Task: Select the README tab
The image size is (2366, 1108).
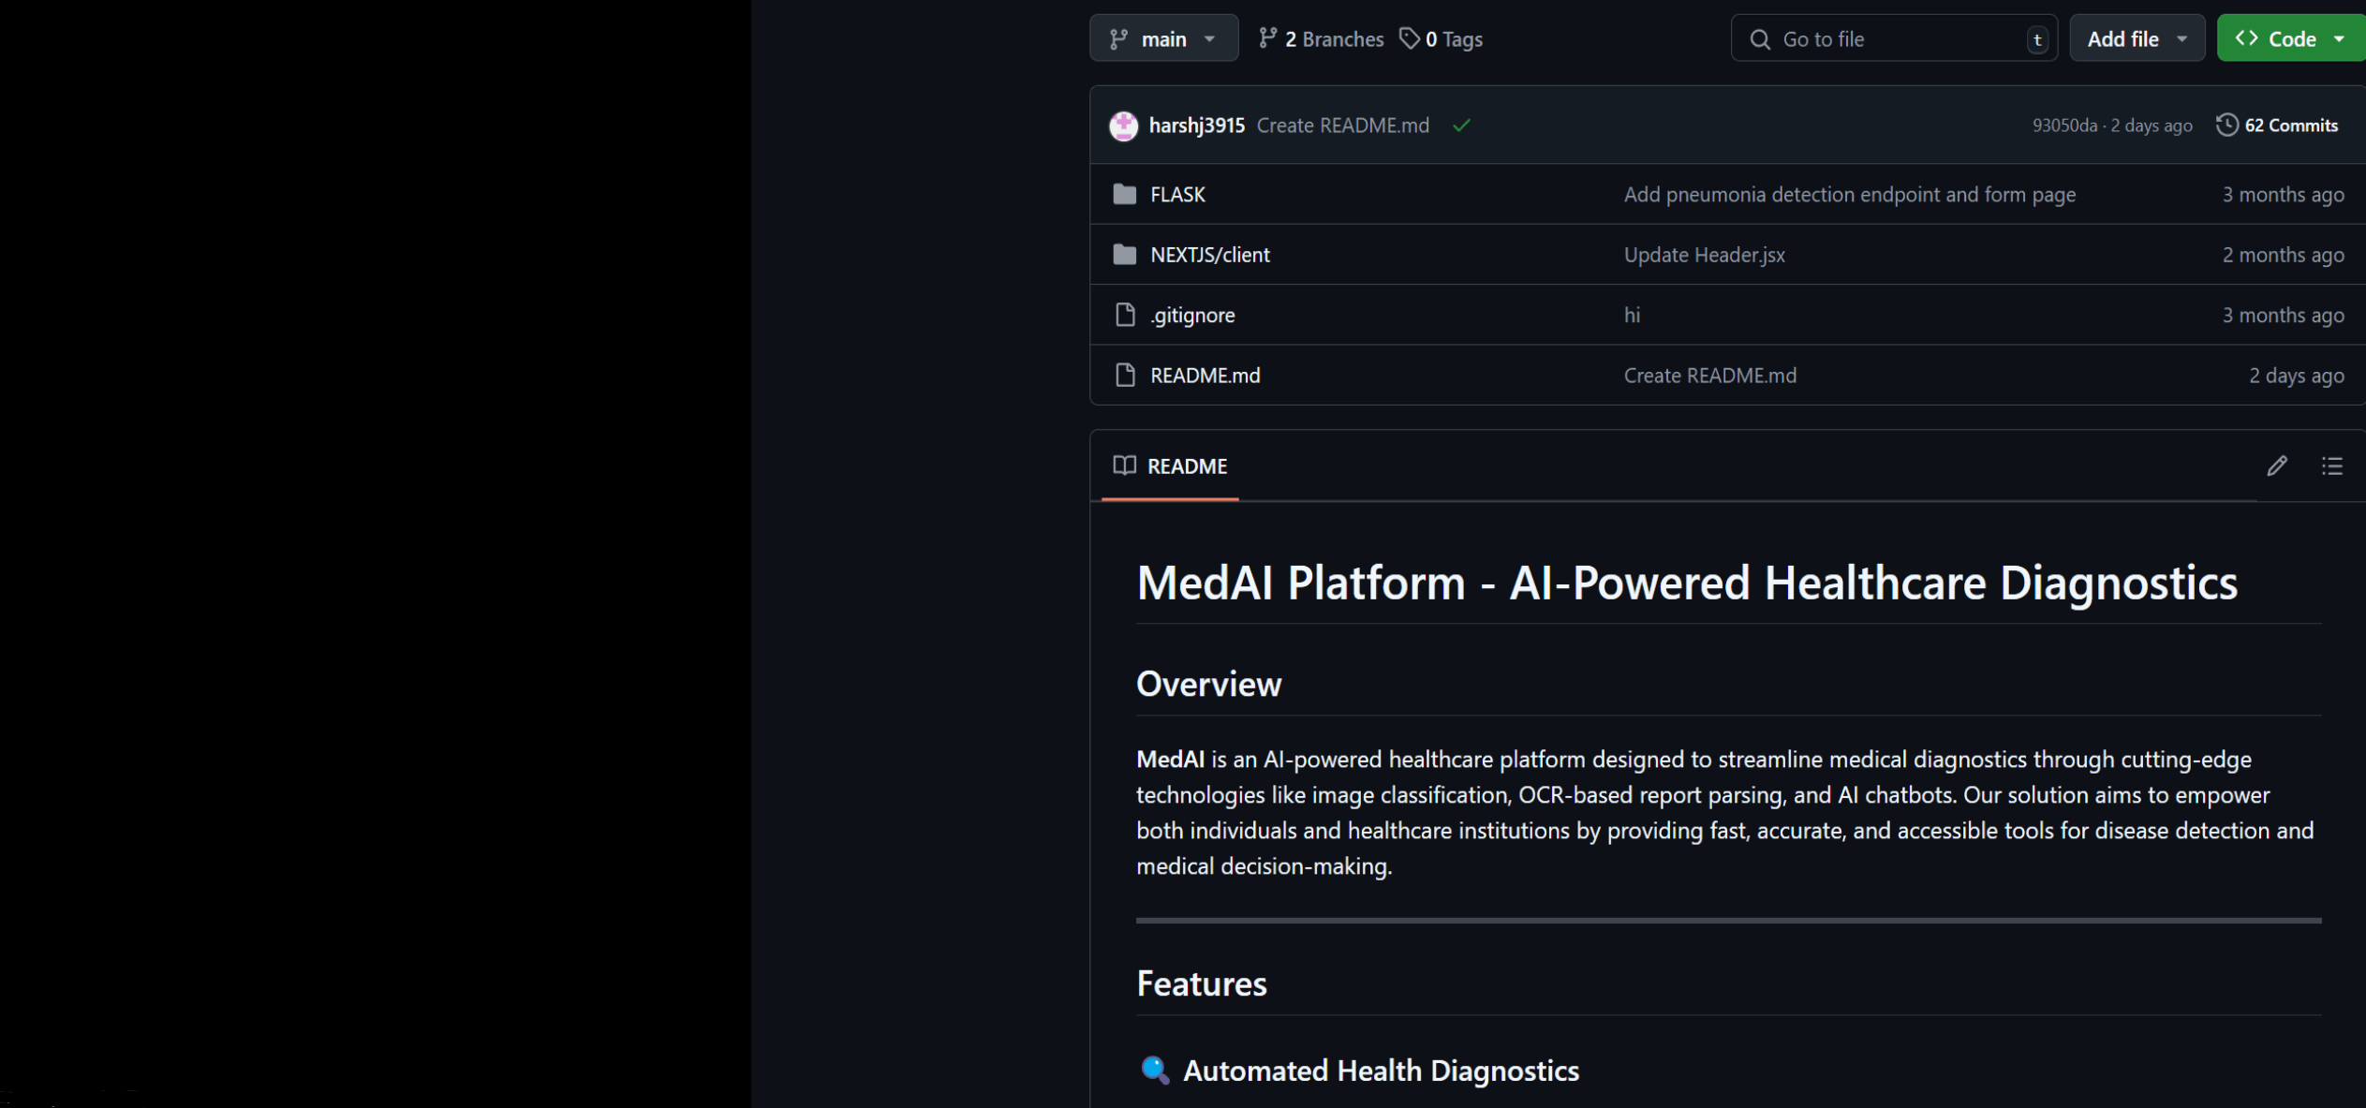Action: (1170, 465)
